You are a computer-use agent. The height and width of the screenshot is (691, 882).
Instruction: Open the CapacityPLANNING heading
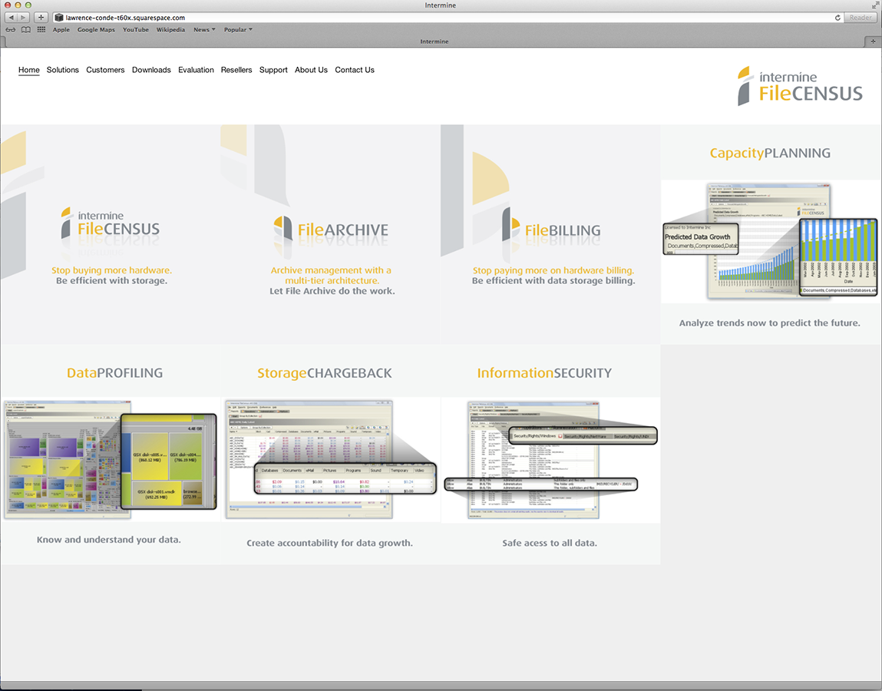coord(769,153)
